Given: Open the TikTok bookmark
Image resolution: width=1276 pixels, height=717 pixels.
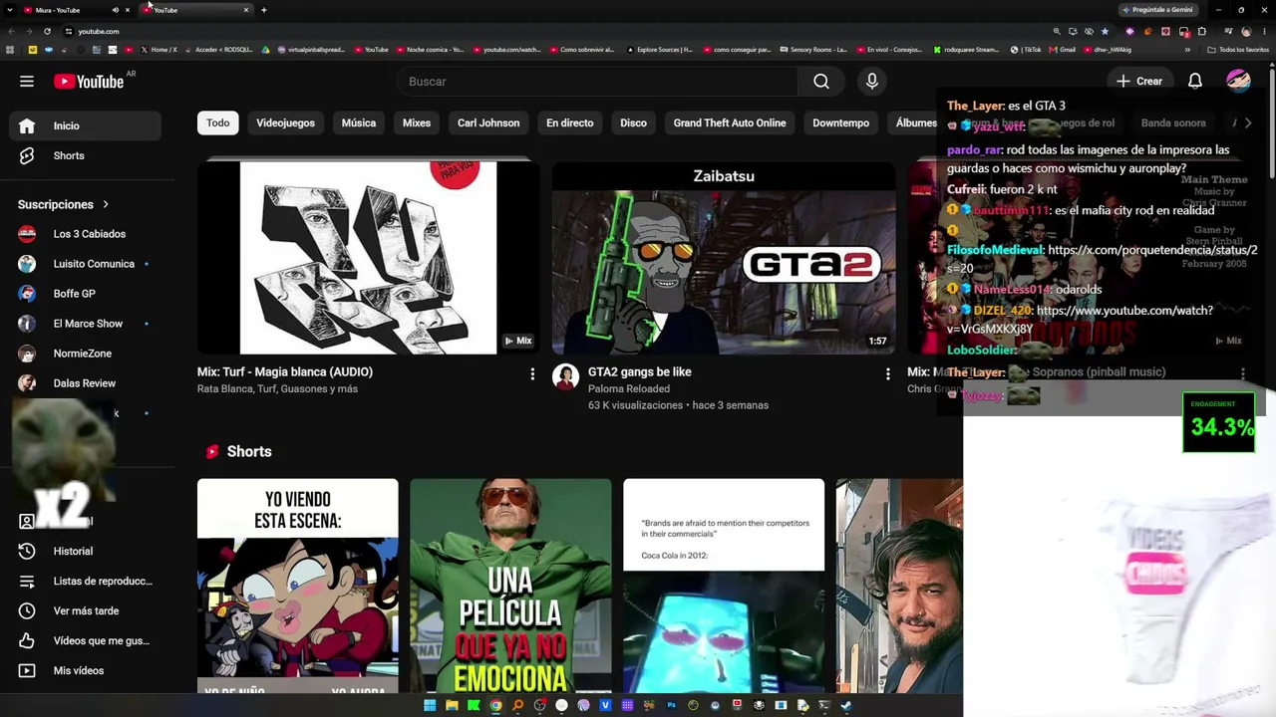Looking at the screenshot, I should pos(1027,50).
